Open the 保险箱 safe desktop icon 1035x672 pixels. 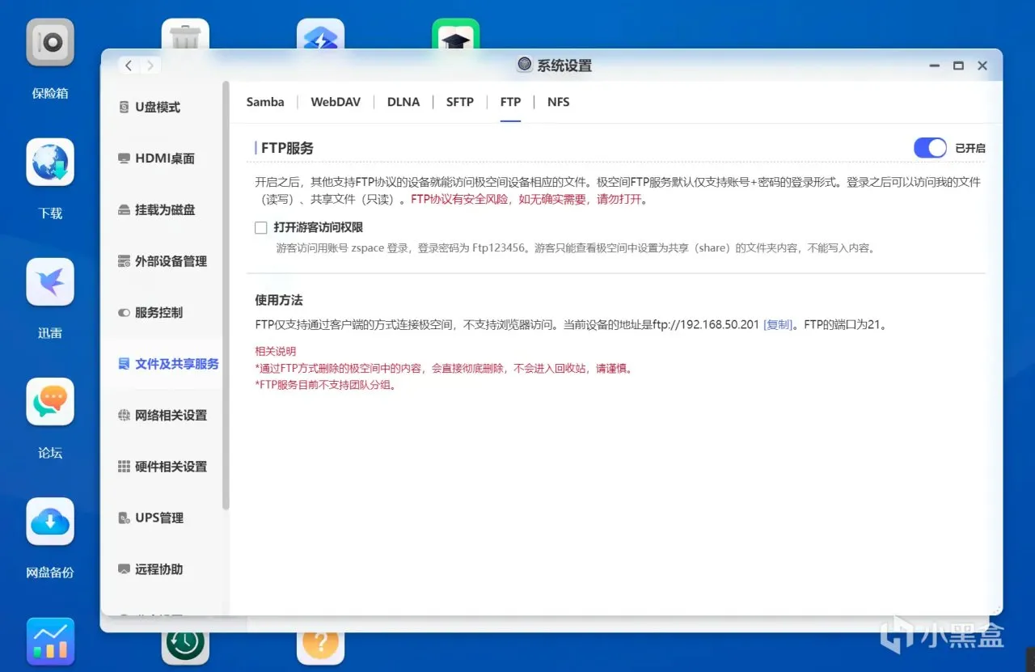(x=50, y=42)
